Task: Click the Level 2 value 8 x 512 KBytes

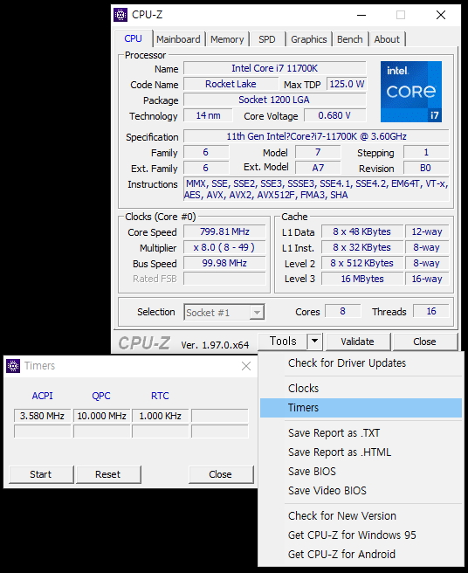Action: (362, 263)
